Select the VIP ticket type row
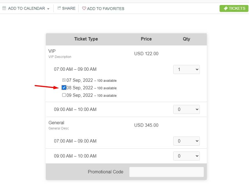This screenshot has height=185, width=249. (x=51, y=51)
